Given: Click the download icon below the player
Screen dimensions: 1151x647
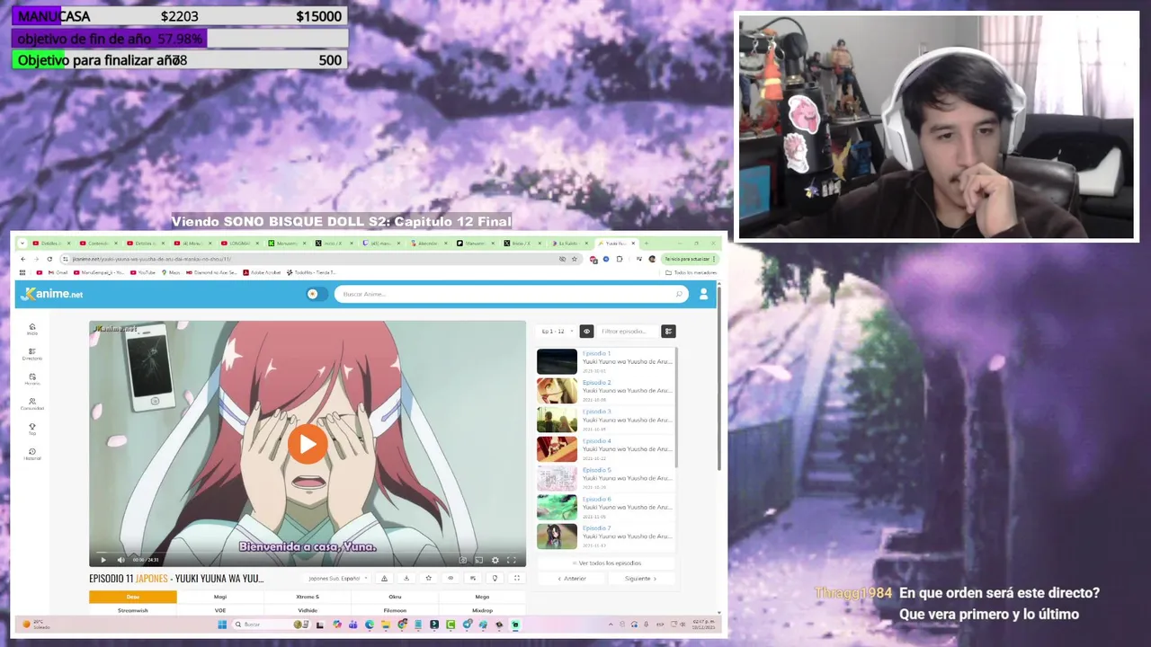Looking at the screenshot, I should pyautogui.click(x=406, y=579).
